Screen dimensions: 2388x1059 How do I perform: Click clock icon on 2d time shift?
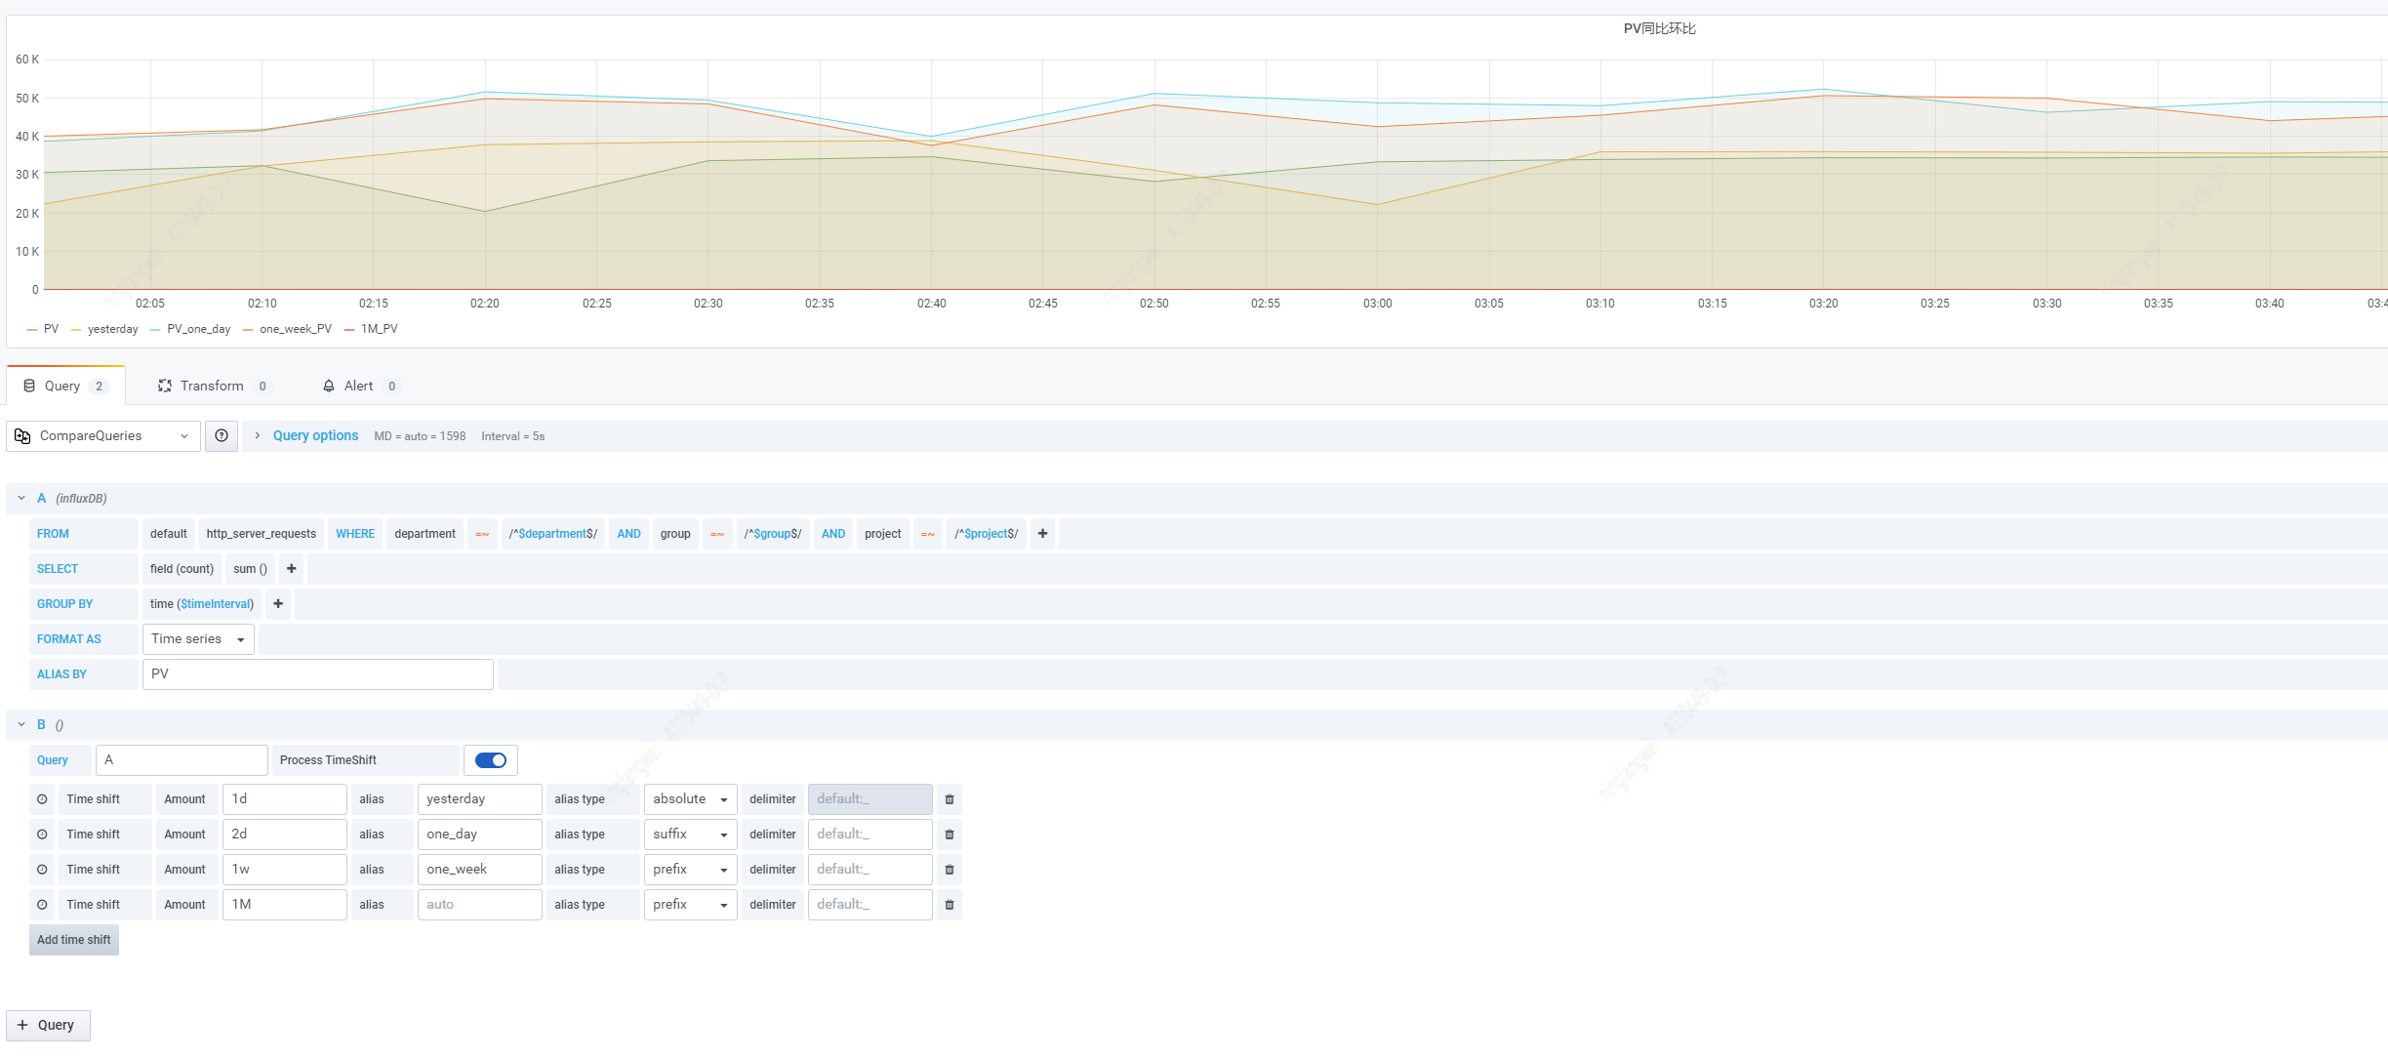point(42,835)
